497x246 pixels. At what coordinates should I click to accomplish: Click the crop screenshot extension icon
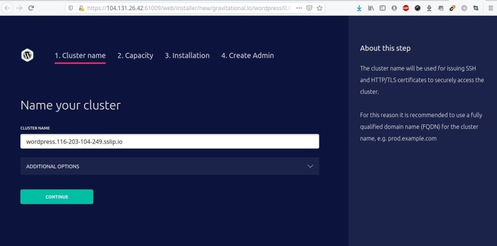476,8
